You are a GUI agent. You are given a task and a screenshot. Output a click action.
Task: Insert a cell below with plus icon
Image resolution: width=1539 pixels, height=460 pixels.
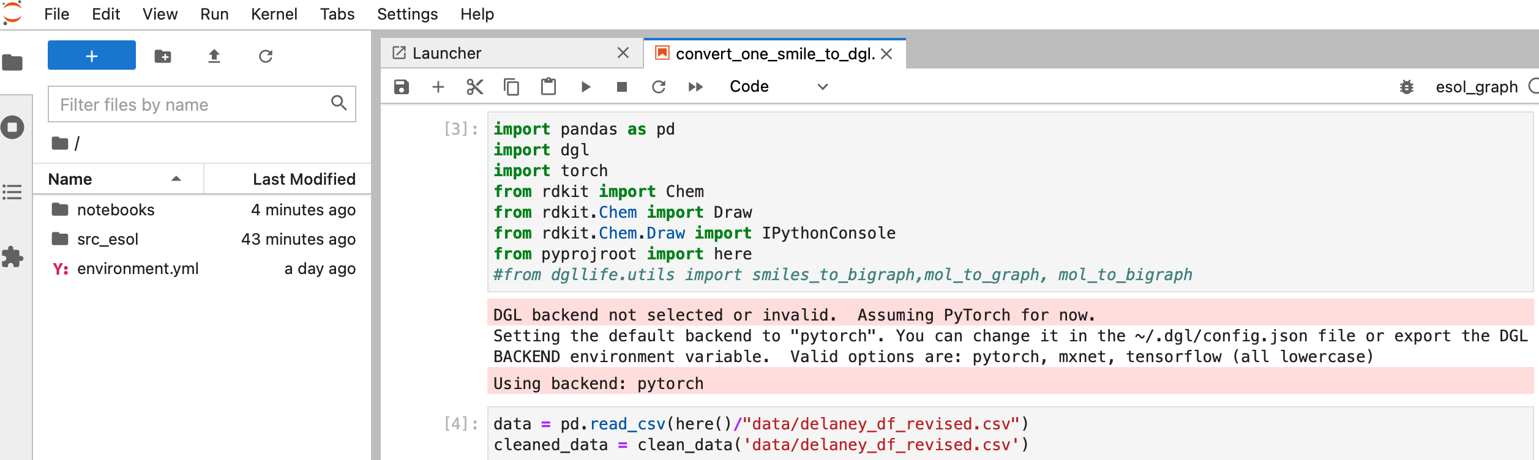438,87
